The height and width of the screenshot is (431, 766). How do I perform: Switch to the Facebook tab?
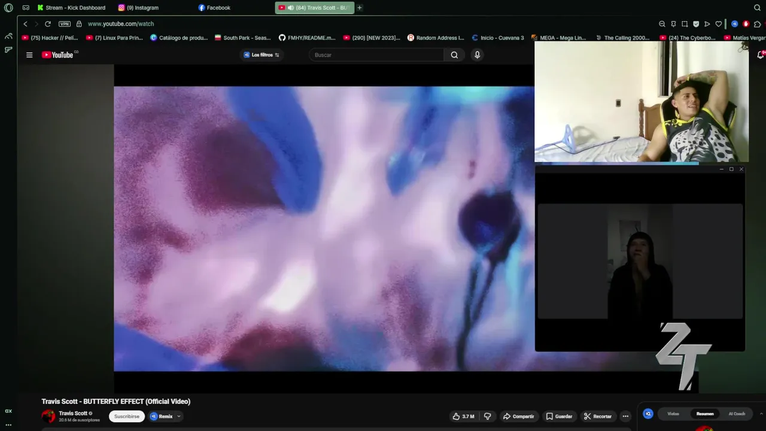[214, 8]
